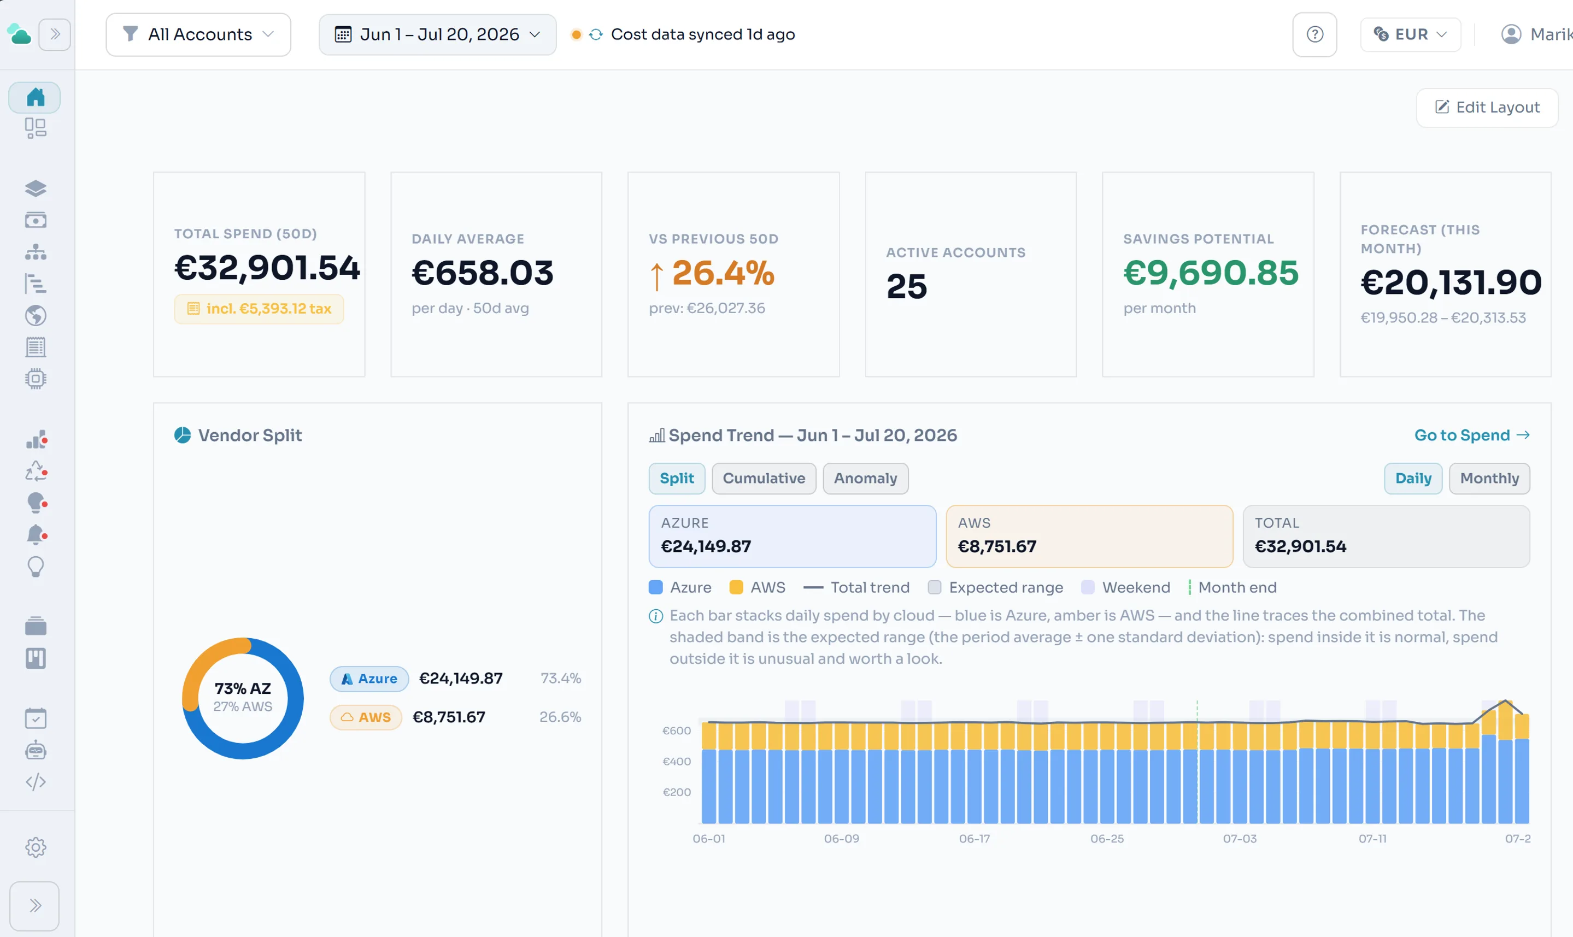Open the receipt invoice sidebar icon

coord(36,346)
